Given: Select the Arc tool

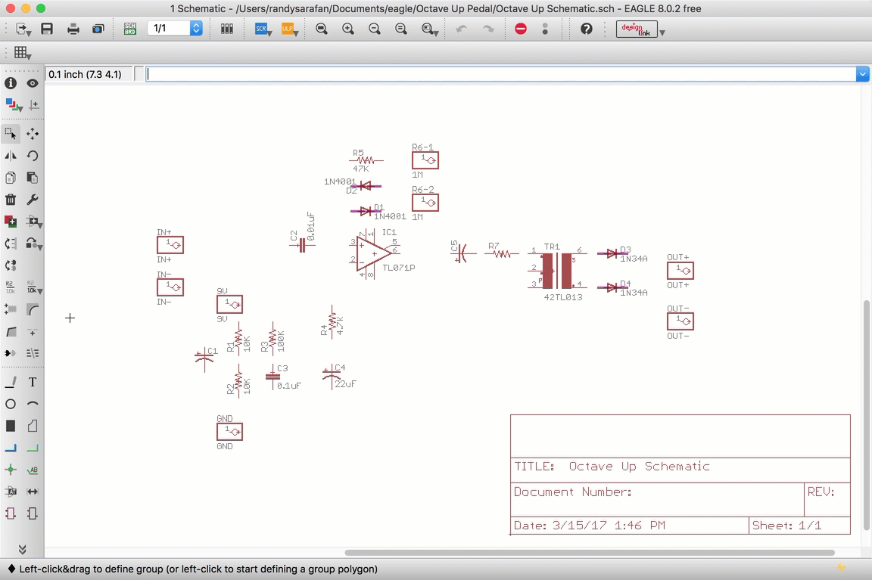Looking at the screenshot, I should coord(33,404).
